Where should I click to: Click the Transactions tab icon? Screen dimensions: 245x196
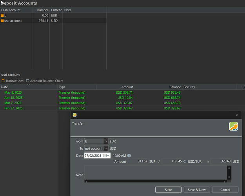pos(3,81)
